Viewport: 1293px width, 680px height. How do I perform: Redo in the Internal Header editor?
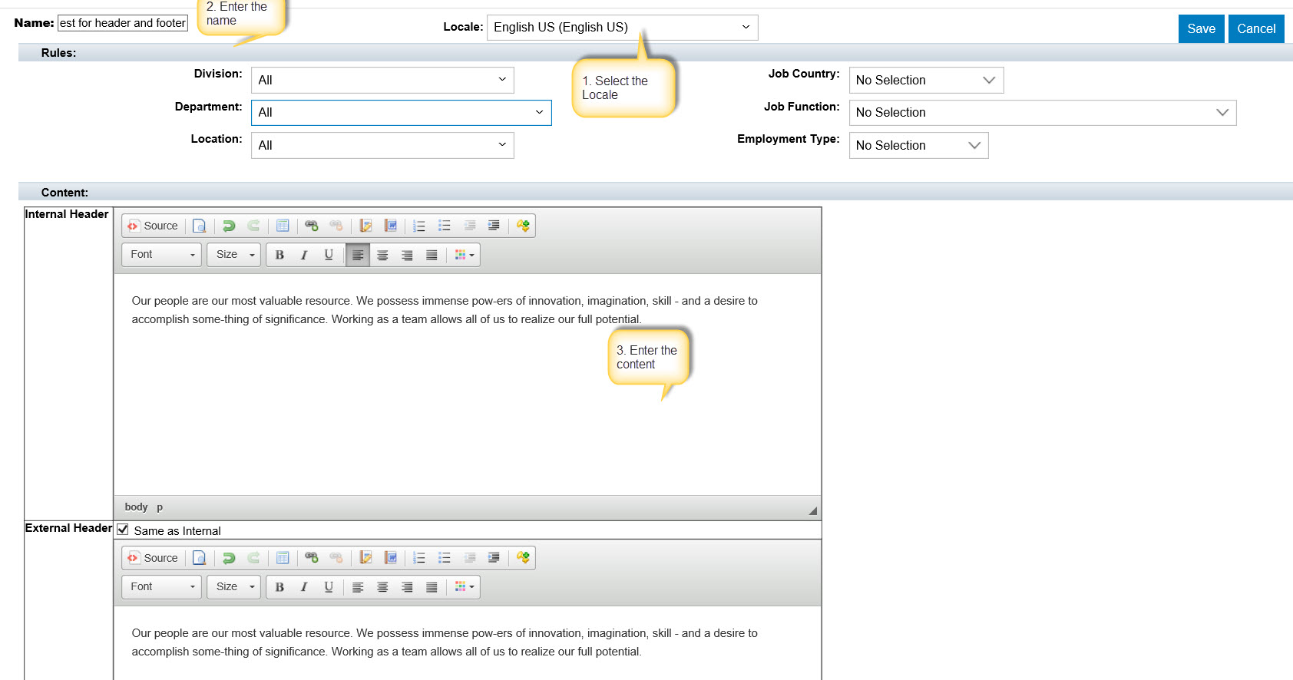tap(253, 226)
